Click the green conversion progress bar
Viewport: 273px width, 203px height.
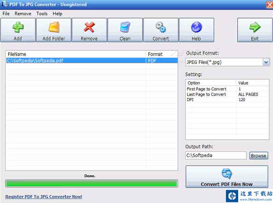[91, 184]
